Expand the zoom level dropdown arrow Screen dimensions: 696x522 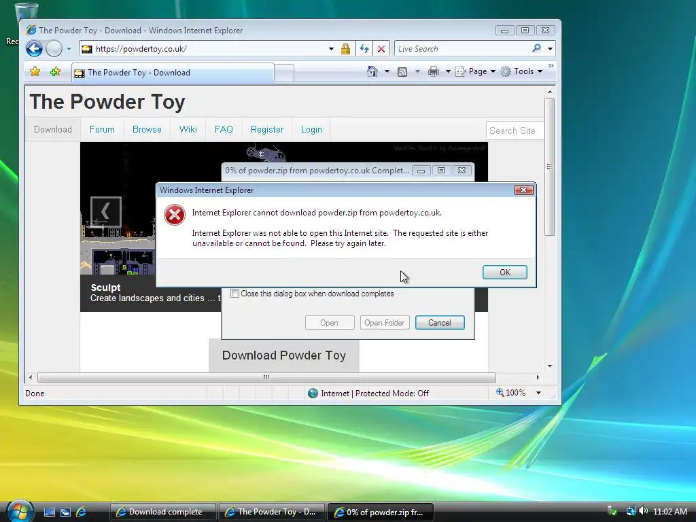(538, 393)
